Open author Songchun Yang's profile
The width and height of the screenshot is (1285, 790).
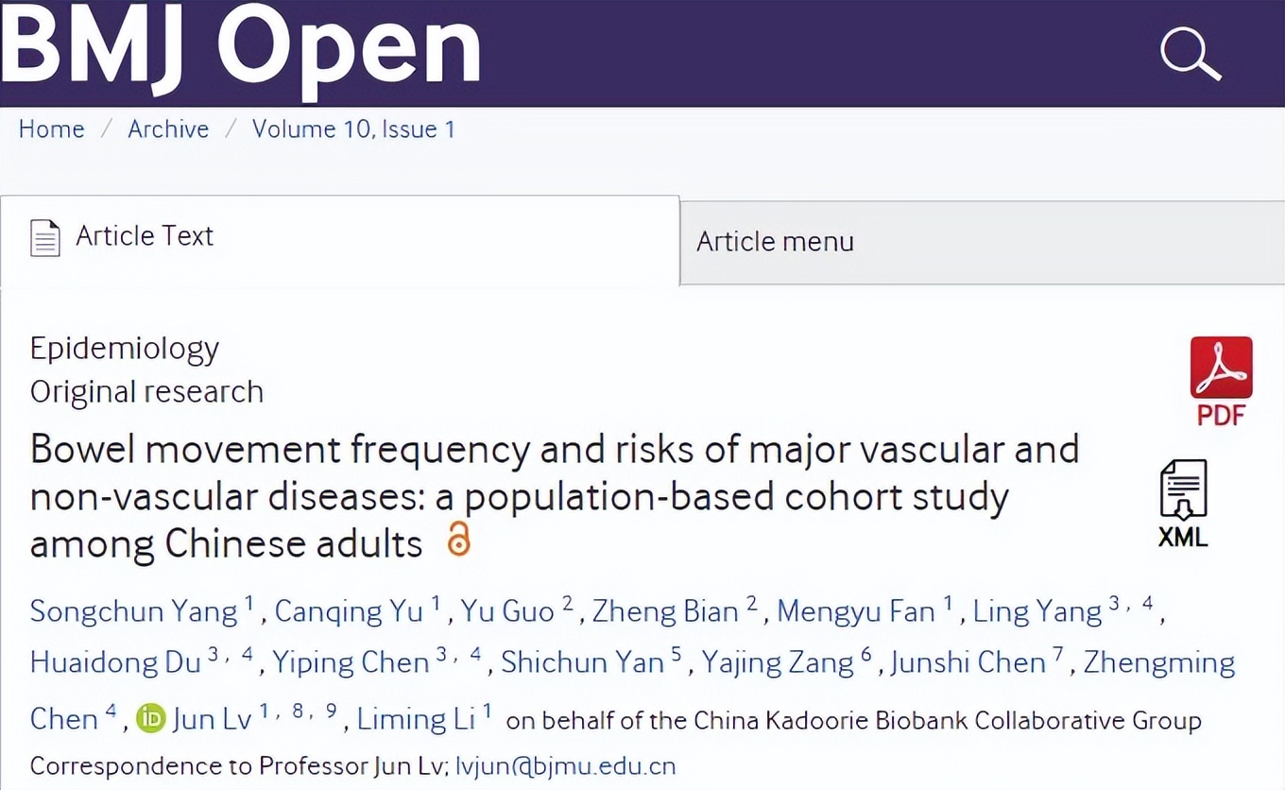tap(133, 611)
